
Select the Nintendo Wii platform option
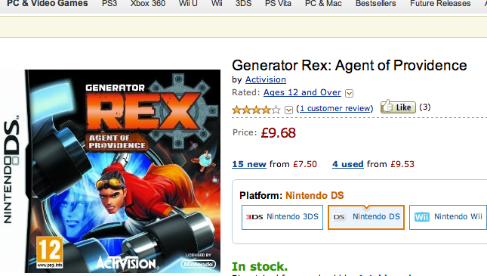click(448, 217)
